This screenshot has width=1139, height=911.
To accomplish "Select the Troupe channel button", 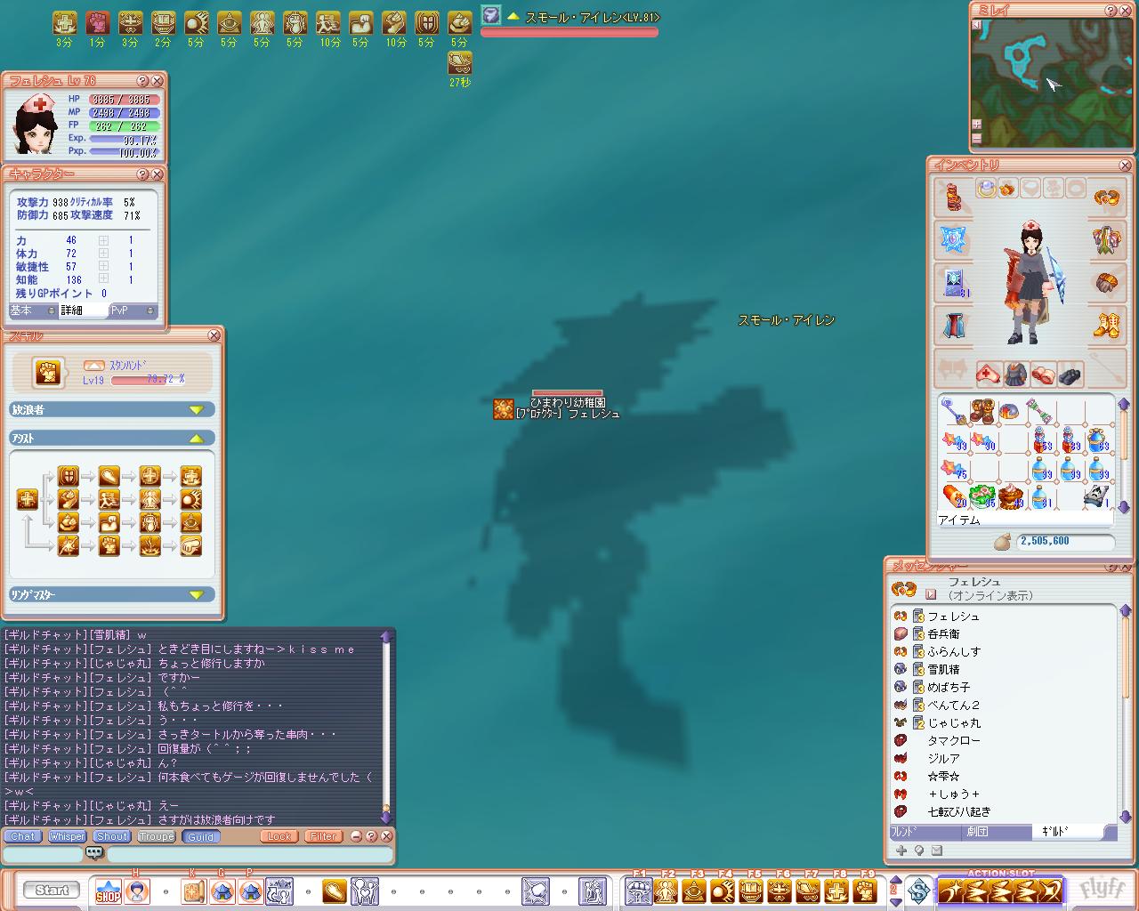I will tap(157, 836).
